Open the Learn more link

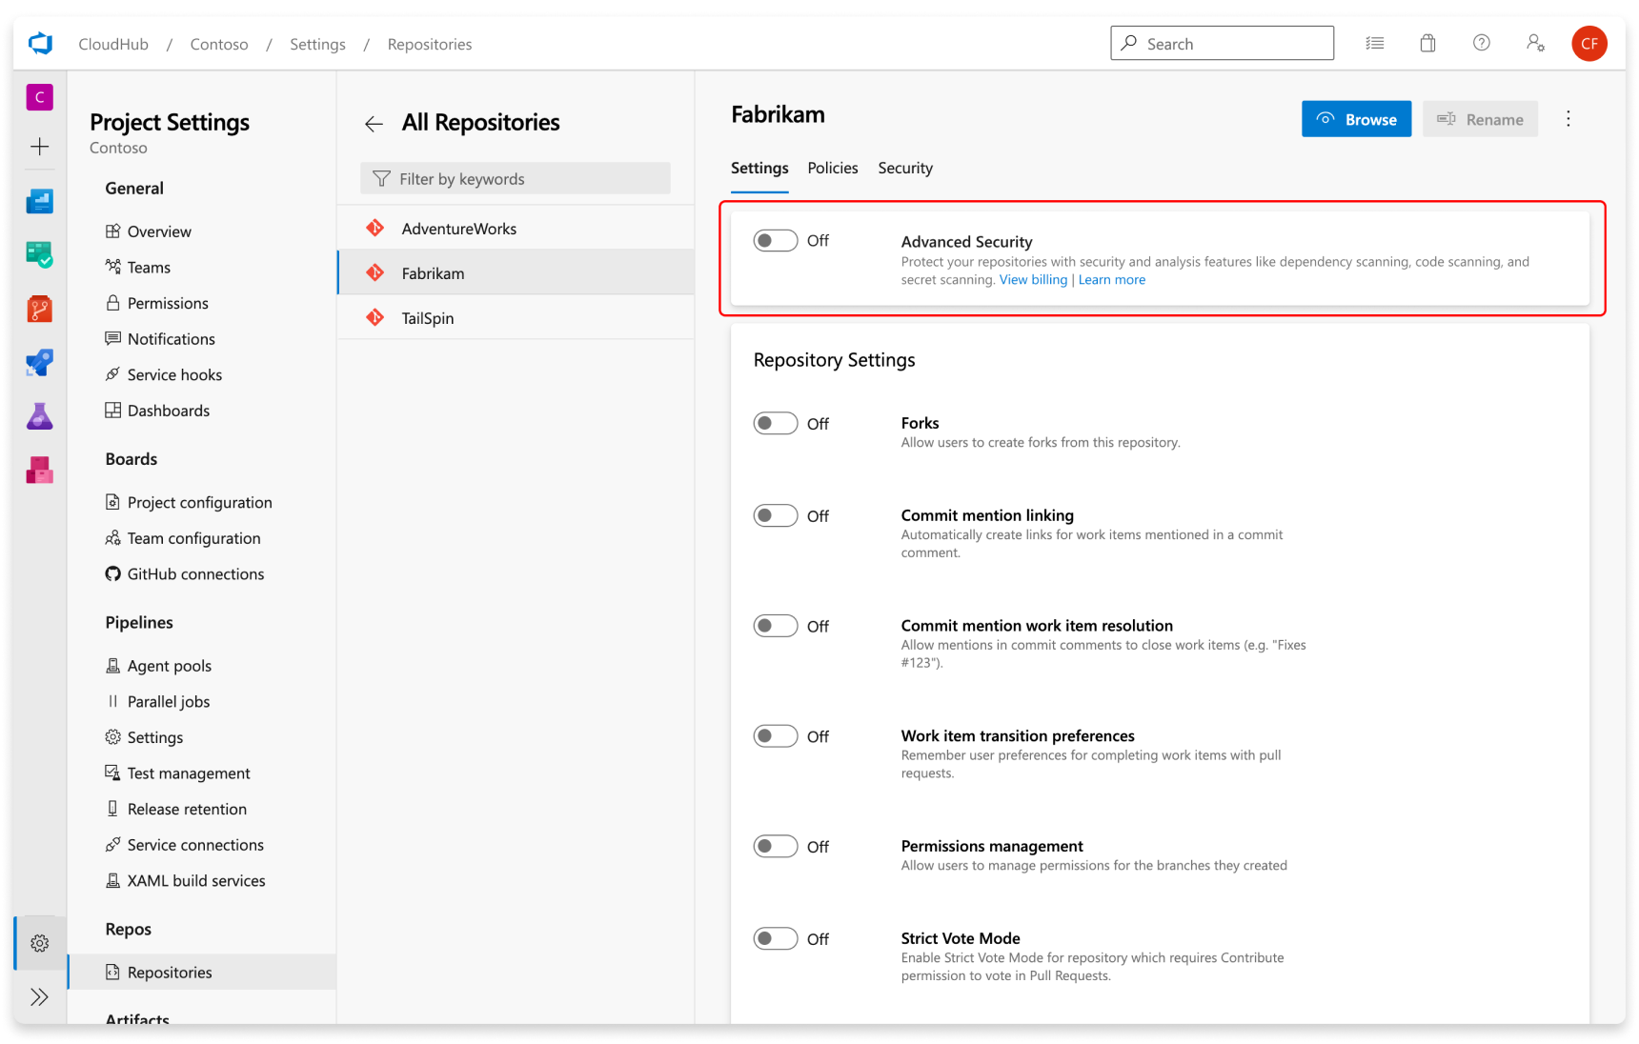pyautogui.click(x=1111, y=279)
